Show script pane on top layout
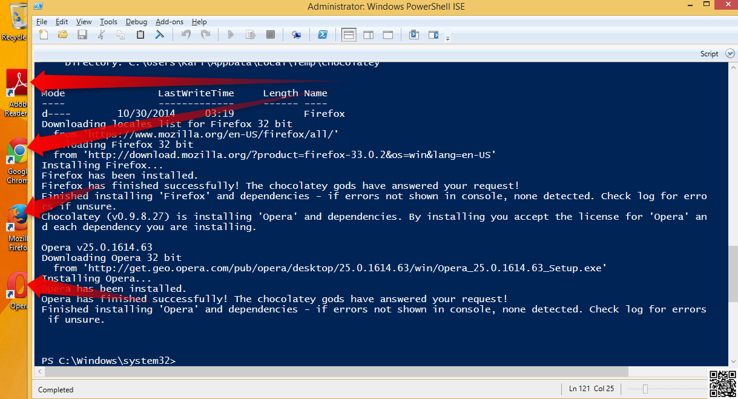Viewport: 738px width, 399px height. click(349, 35)
